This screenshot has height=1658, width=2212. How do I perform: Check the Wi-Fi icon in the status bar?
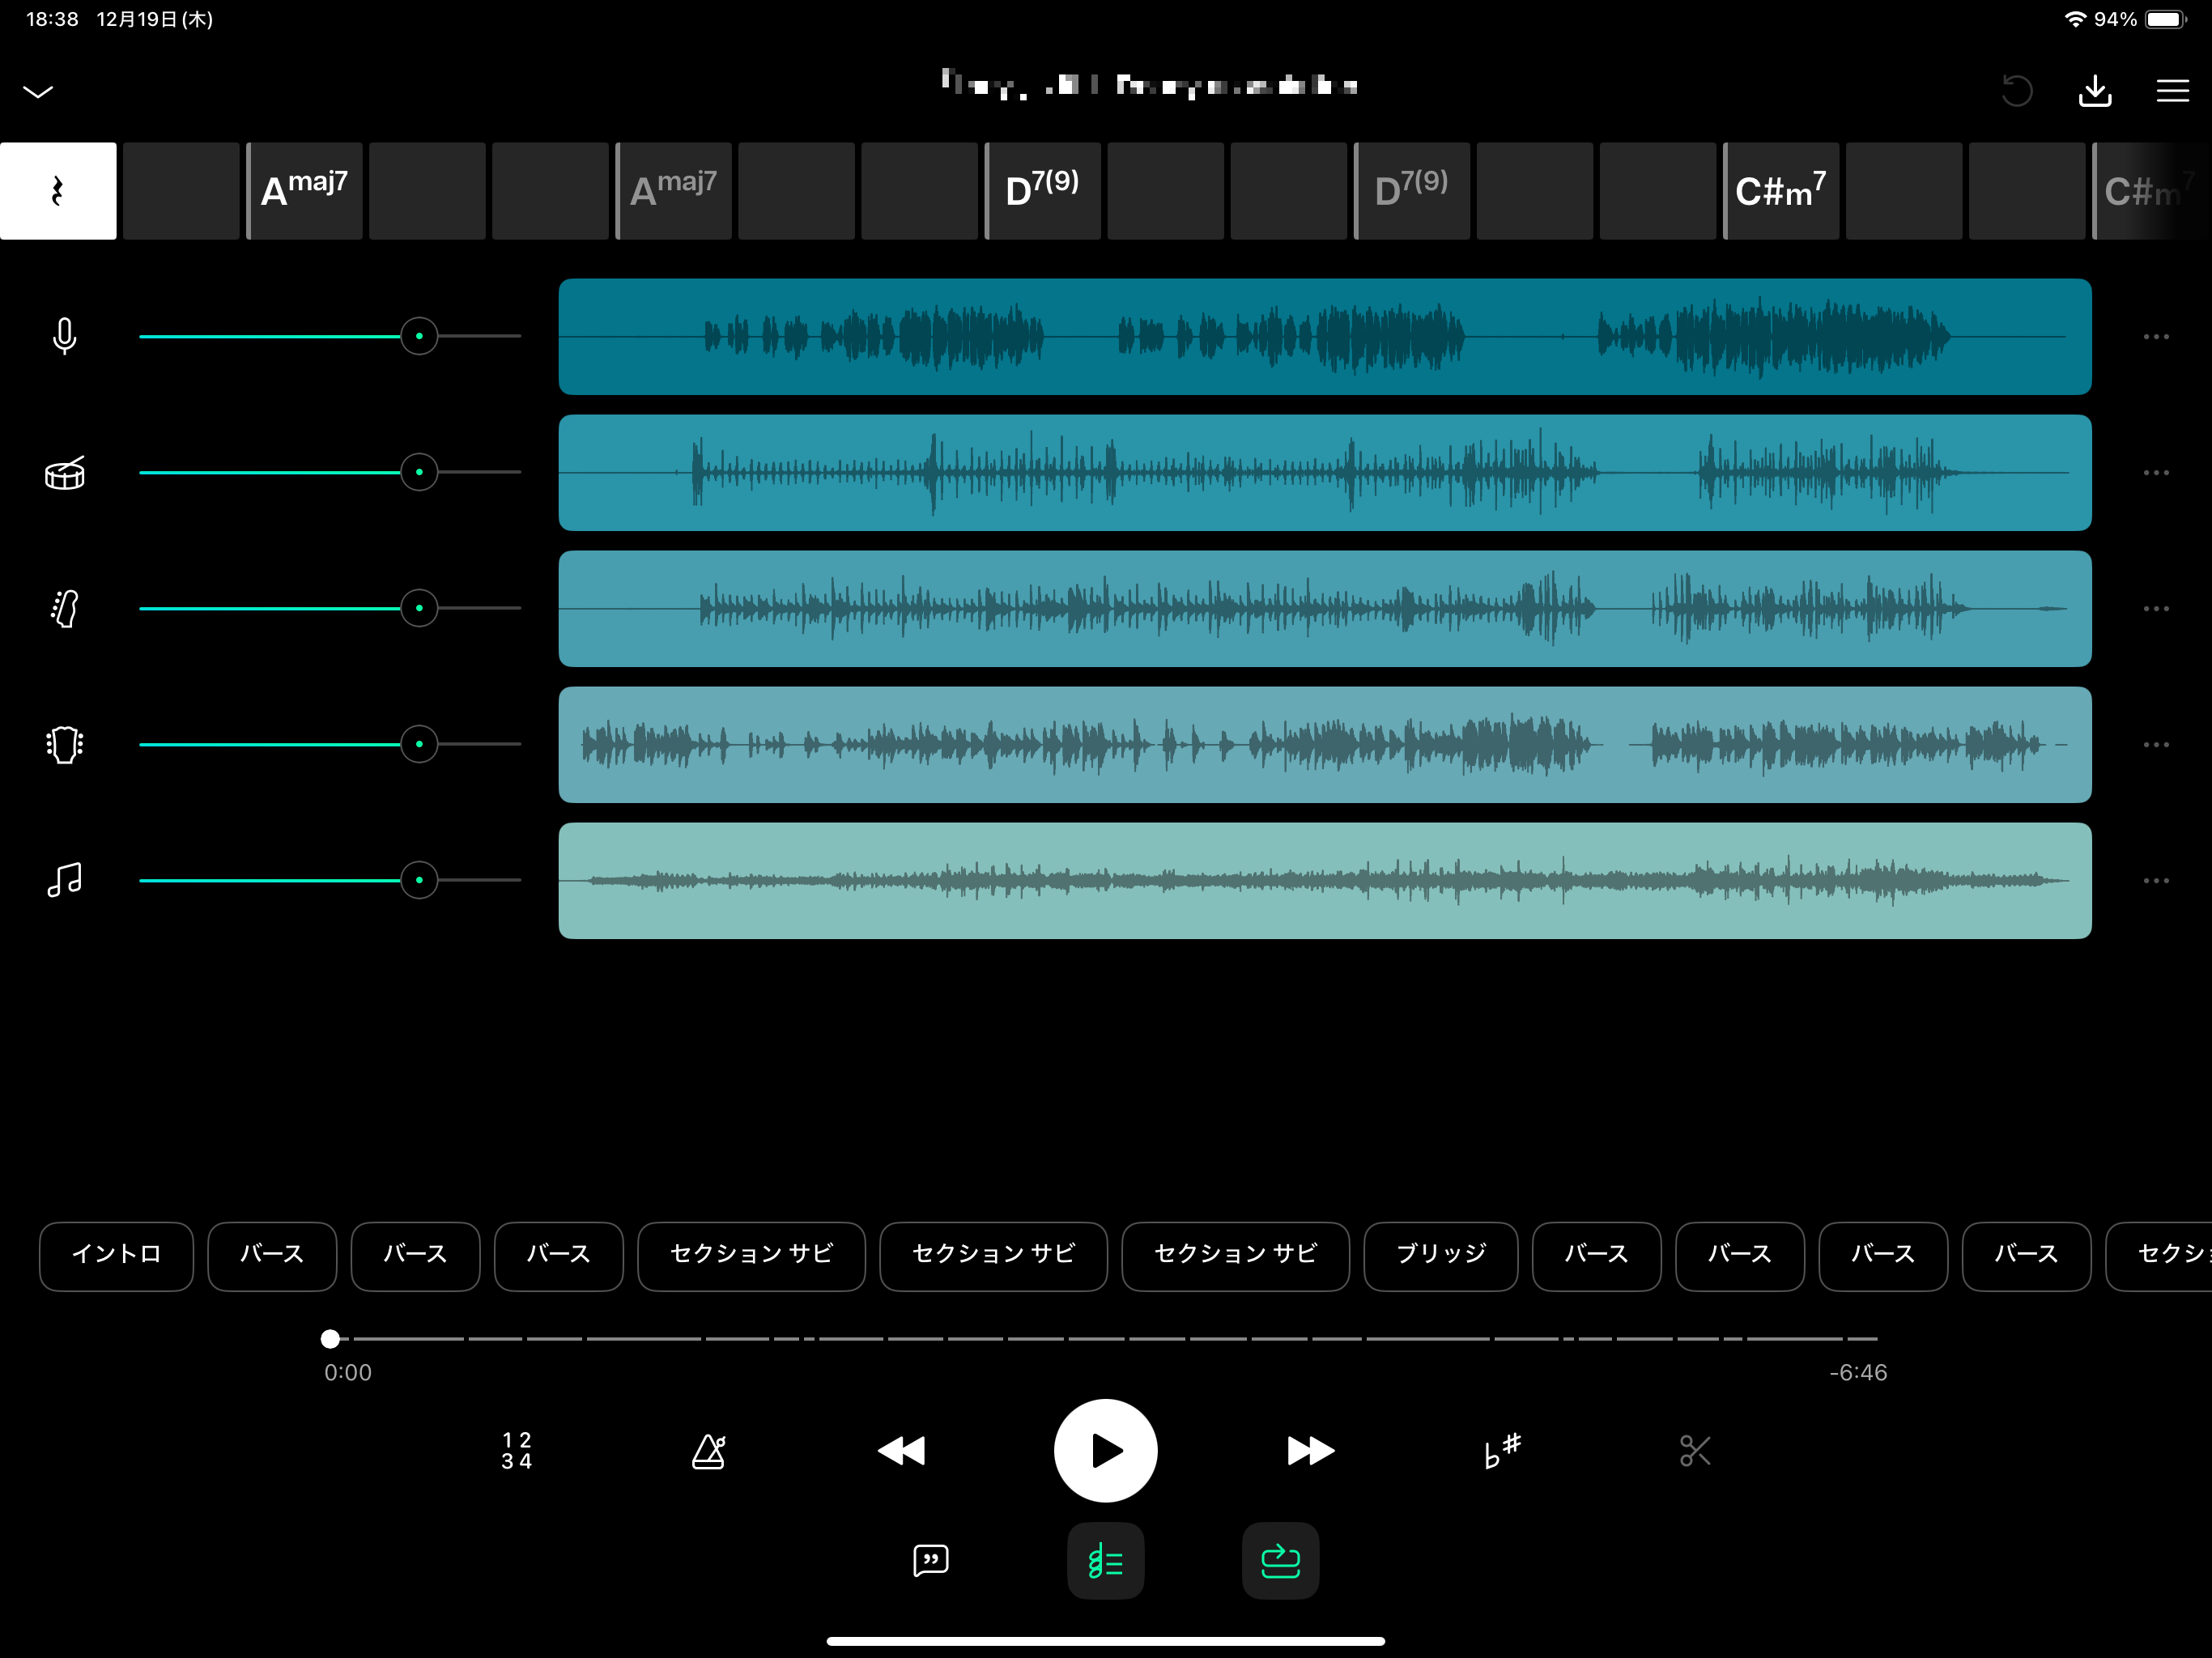(x=2076, y=19)
